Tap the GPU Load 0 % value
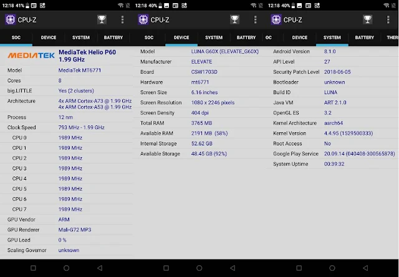The height and width of the screenshot is (277, 399). (x=62, y=240)
